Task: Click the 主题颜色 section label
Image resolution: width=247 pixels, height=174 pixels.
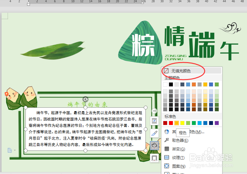Action: click(x=172, y=78)
